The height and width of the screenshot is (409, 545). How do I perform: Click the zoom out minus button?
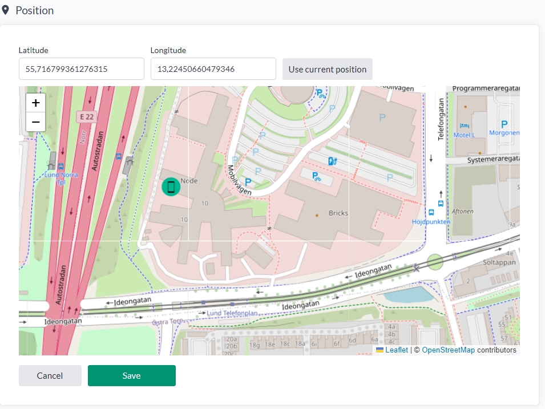click(35, 122)
